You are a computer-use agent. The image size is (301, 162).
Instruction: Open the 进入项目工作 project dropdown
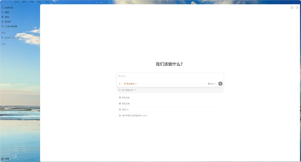pos(127,90)
